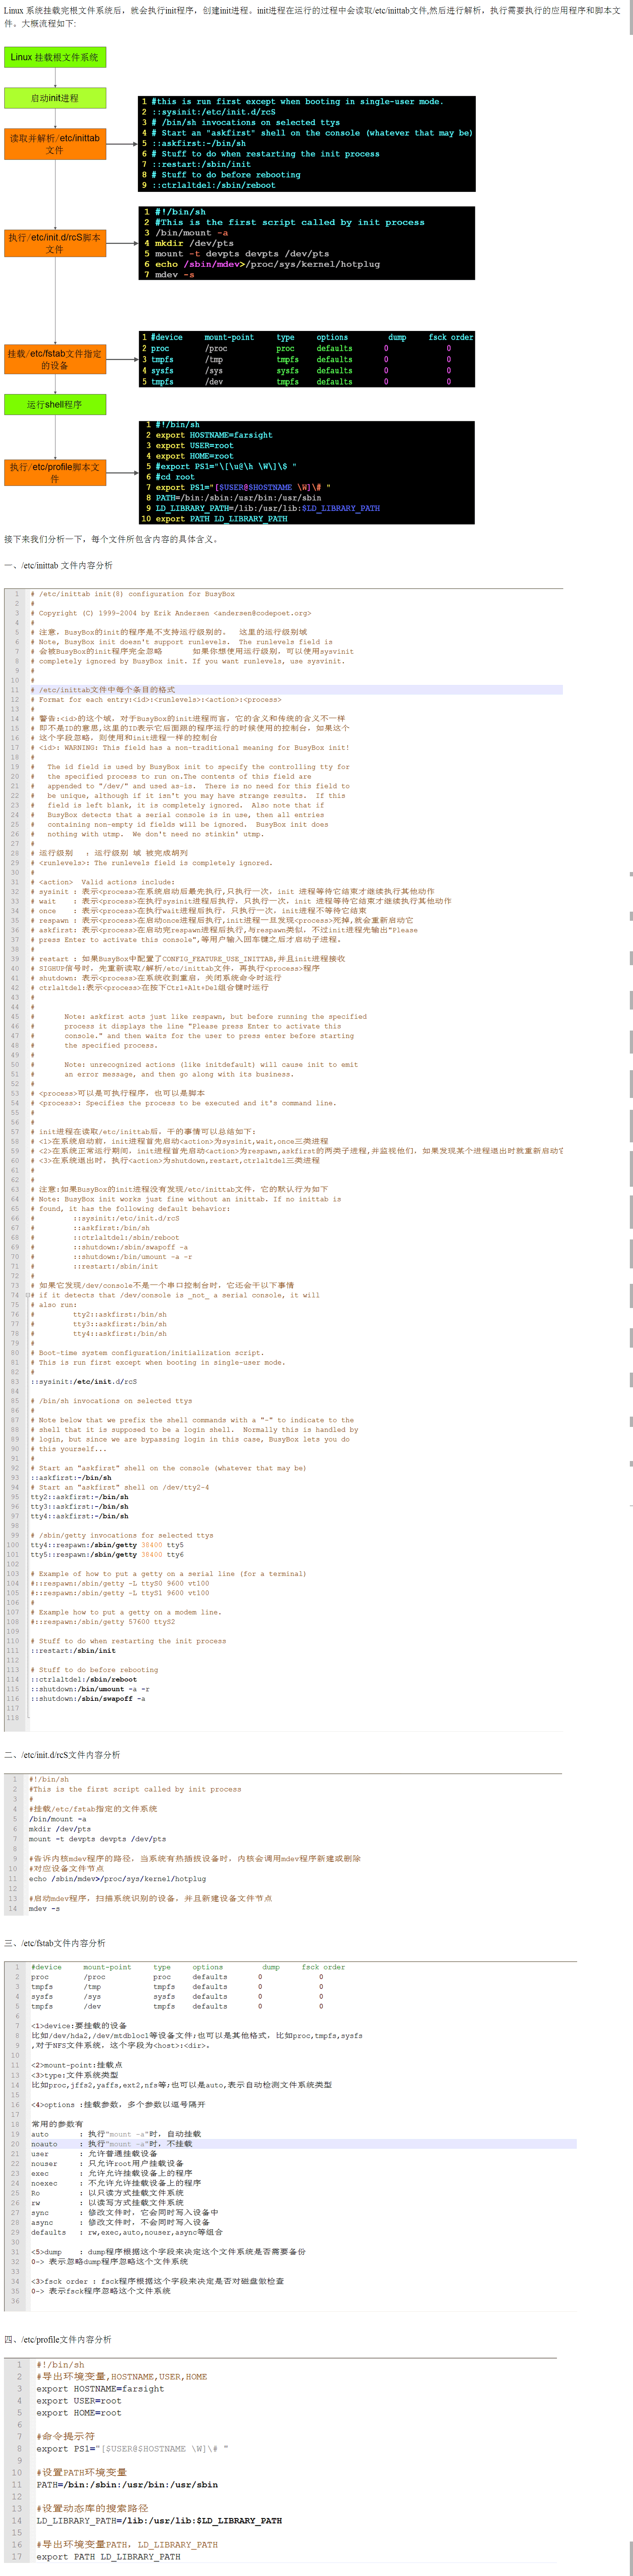
Task: Click the 'Linux 挂载根文件系统' flowchart box
Action: [x=55, y=57]
